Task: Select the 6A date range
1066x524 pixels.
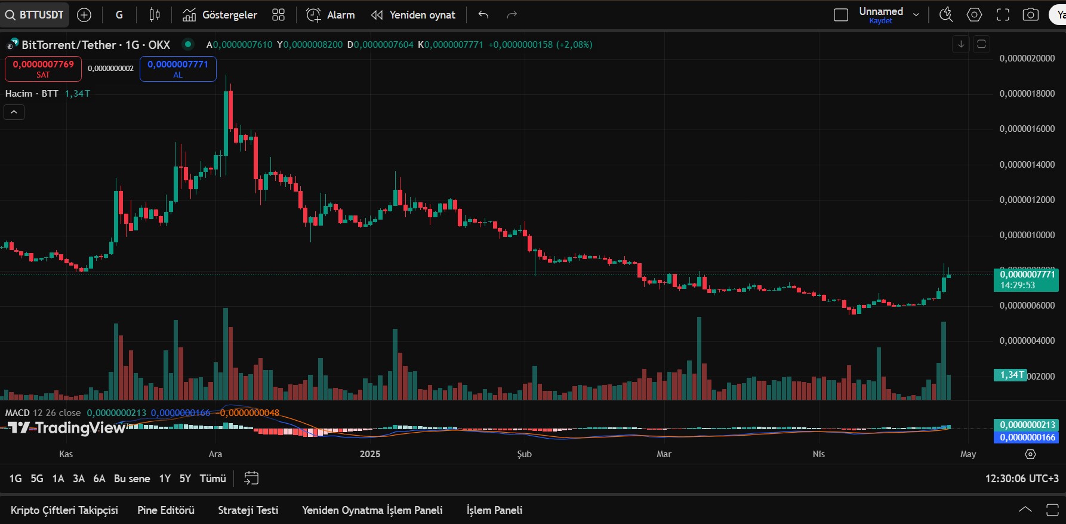Action: coord(99,479)
